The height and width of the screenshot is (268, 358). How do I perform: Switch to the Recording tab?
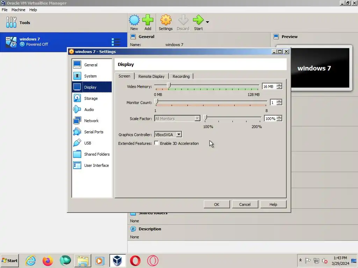[181, 76]
